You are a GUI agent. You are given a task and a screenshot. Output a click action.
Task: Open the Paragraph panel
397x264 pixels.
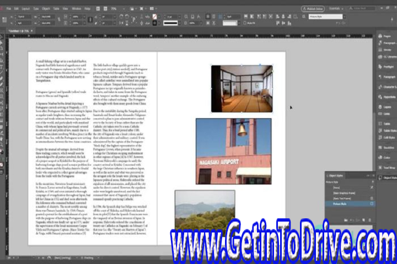[387, 77]
